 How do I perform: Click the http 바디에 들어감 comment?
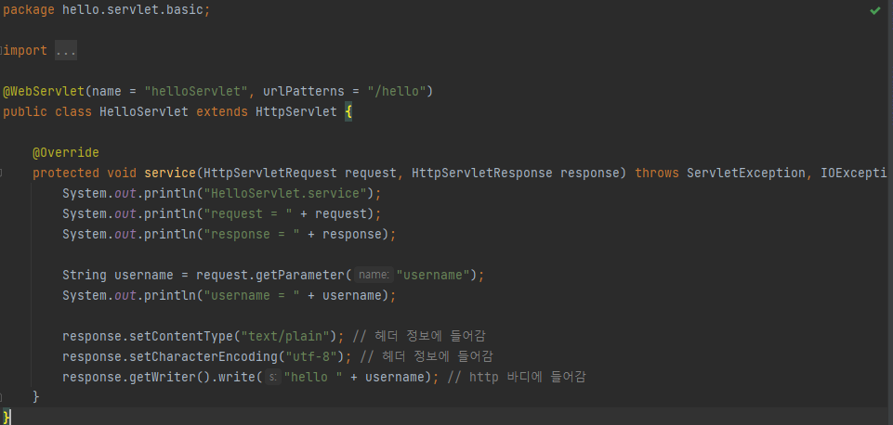coord(516,377)
